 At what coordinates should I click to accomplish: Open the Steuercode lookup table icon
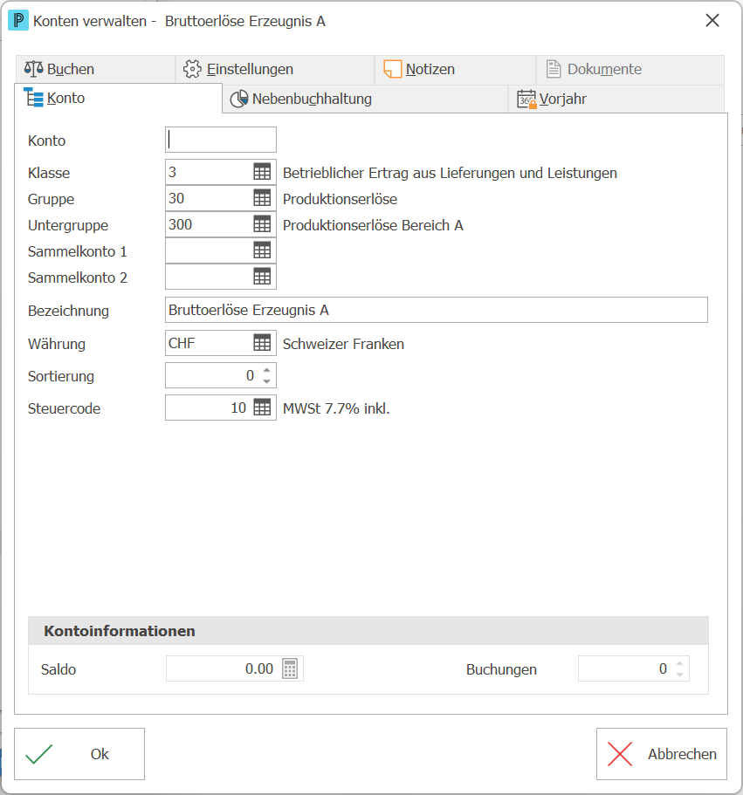point(262,408)
